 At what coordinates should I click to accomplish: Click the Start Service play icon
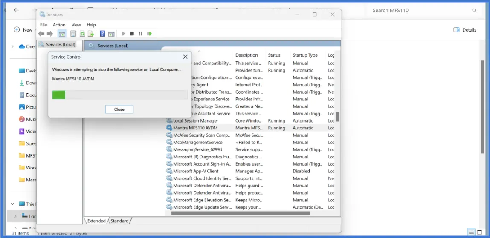click(x=123, y=33)
